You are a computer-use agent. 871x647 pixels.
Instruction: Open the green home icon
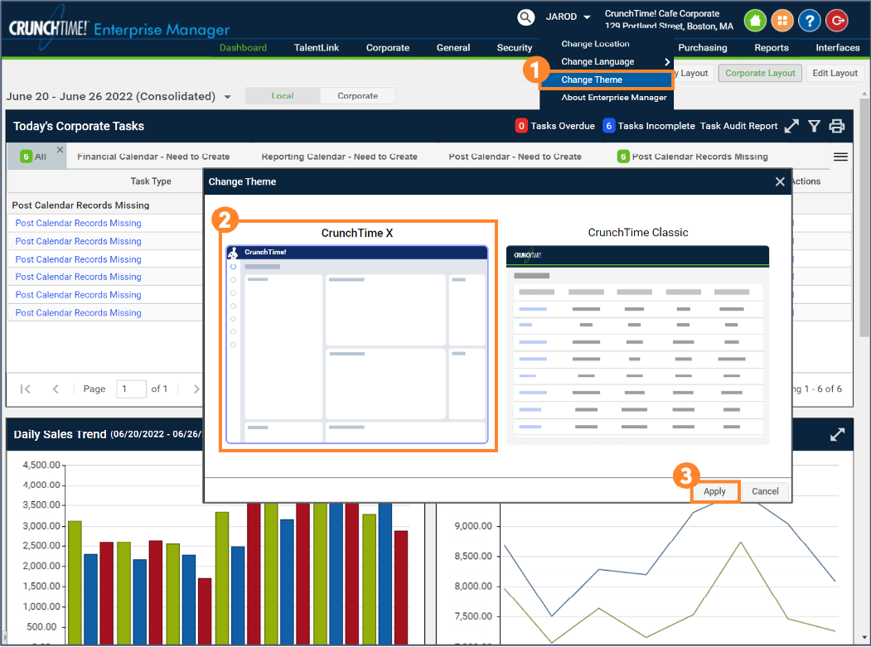(755, 21)
